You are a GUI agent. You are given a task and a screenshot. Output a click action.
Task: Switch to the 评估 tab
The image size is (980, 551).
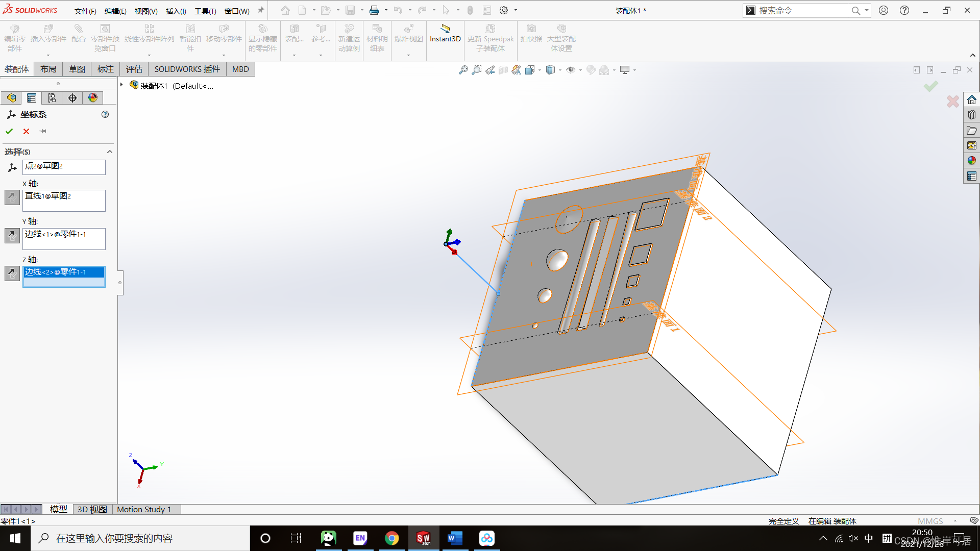pyautogui.click(x=134, y=69)
